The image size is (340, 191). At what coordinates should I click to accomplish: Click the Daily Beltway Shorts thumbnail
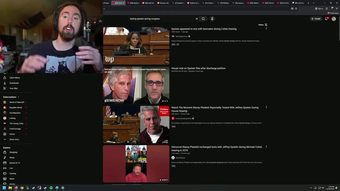[x=136, y=164]
